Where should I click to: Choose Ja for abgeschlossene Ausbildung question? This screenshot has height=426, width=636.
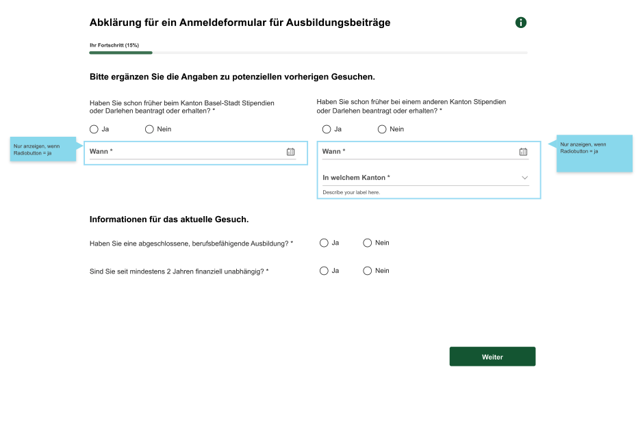(x=324, y=243)
